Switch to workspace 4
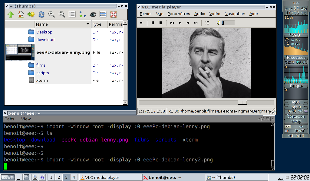Image resolution: width=310 pixels, height=181 pixels. (74, 177)
